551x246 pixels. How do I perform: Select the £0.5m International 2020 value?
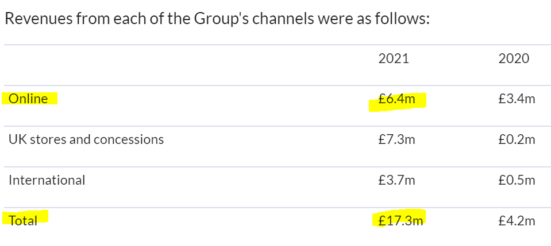(x=517, y=180)
